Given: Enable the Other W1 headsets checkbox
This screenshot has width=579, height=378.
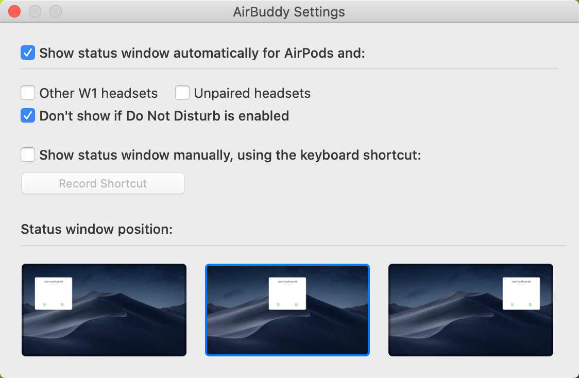Looking at the screenshot, I should pos(28,93).
